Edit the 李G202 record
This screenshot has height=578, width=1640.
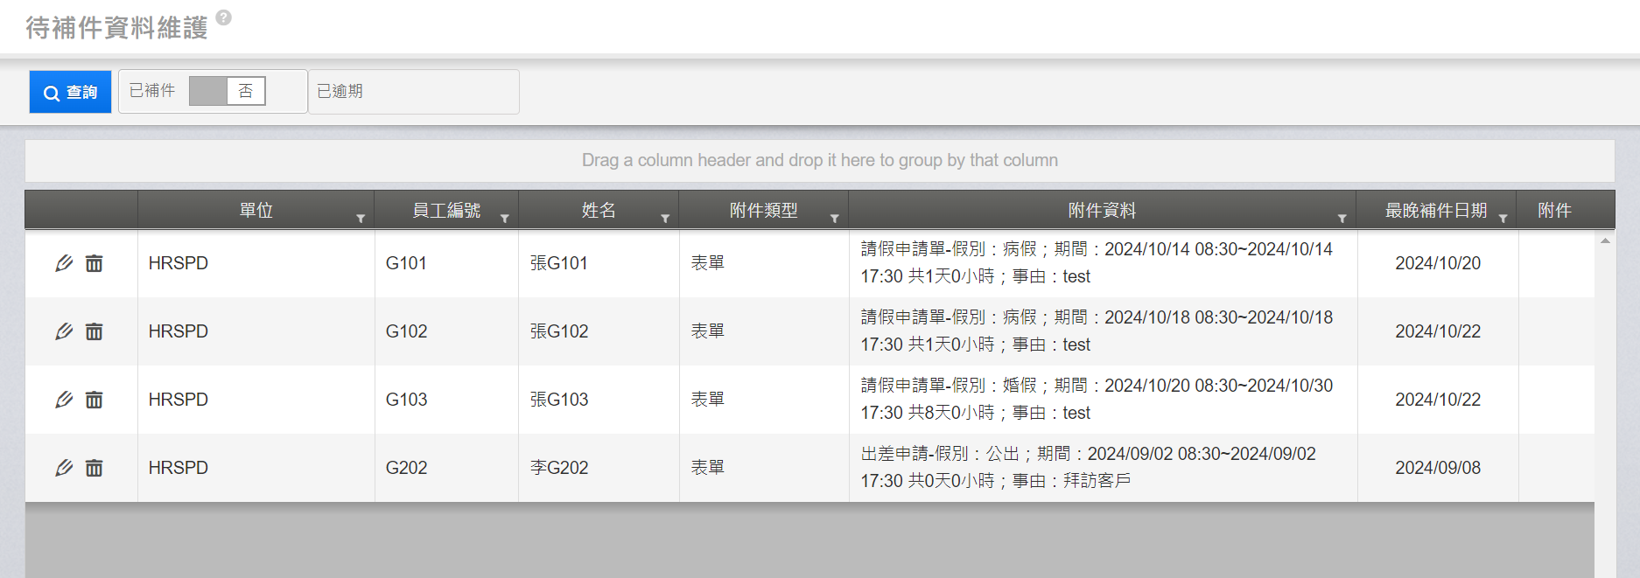64,468
